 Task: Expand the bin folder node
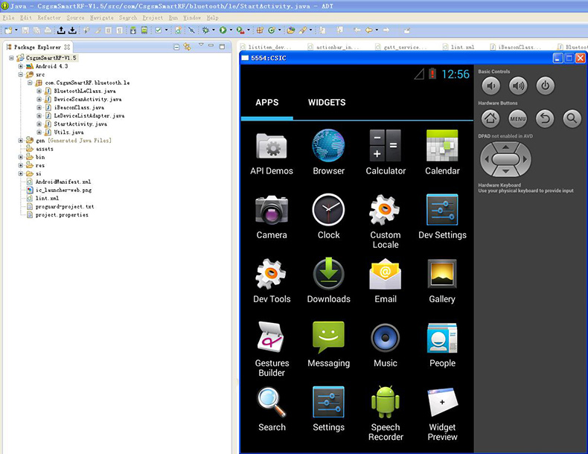pos(21,157)
